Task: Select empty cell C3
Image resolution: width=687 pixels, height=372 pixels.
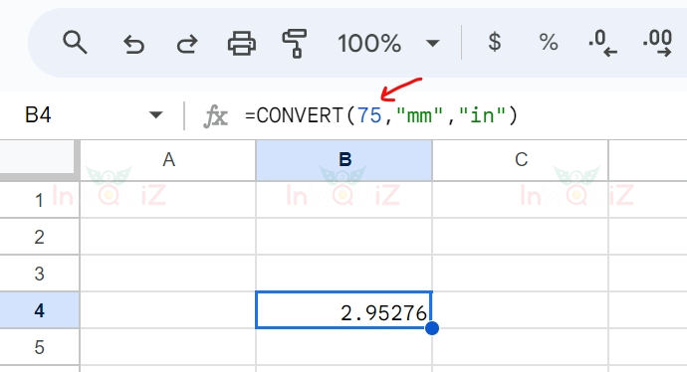Action: coord(521,274)
